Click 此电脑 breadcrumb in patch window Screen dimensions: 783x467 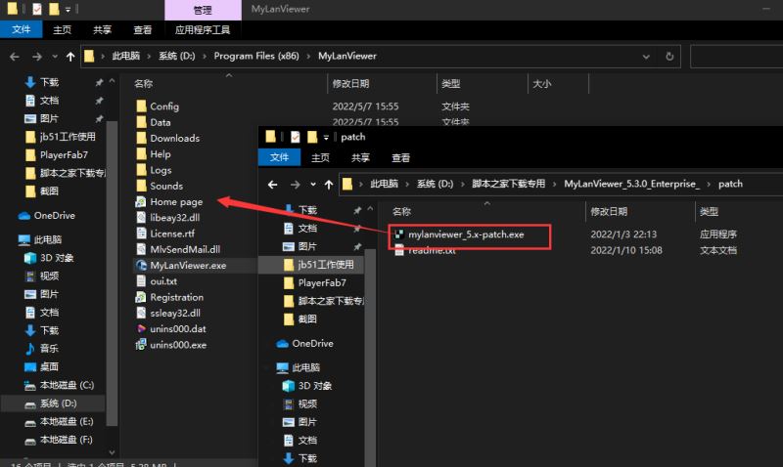(x=384, y=184)
